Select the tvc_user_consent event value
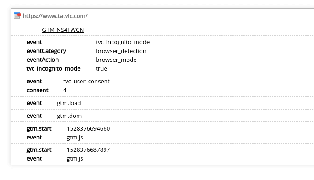 click(x=86, y=82)
